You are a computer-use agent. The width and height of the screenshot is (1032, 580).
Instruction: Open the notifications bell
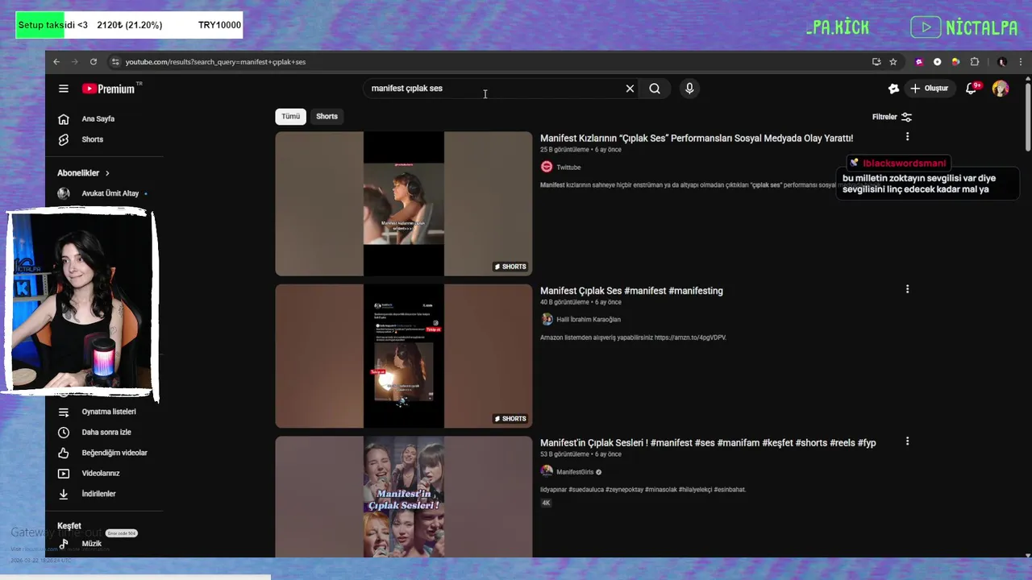pyautogui.click(x=972, y=89)
